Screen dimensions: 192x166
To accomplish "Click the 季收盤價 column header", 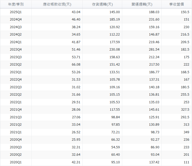I will click(x=176, y=4).
